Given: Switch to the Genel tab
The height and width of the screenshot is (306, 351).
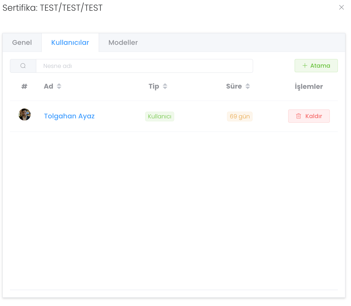Looking at the screenshot, I should 22,43.
